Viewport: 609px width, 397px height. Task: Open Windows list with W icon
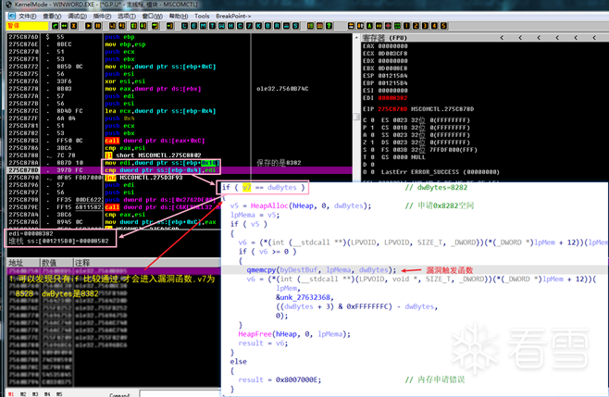[x=221, y=26]
